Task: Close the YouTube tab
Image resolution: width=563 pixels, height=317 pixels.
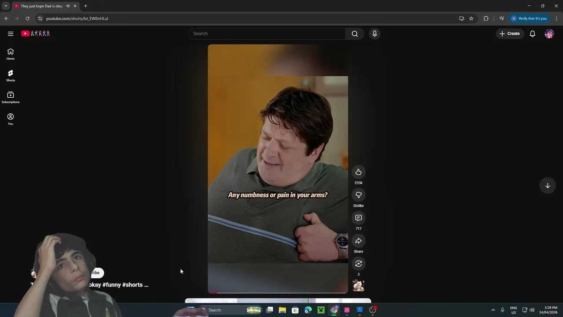Action: coord(75,6)
